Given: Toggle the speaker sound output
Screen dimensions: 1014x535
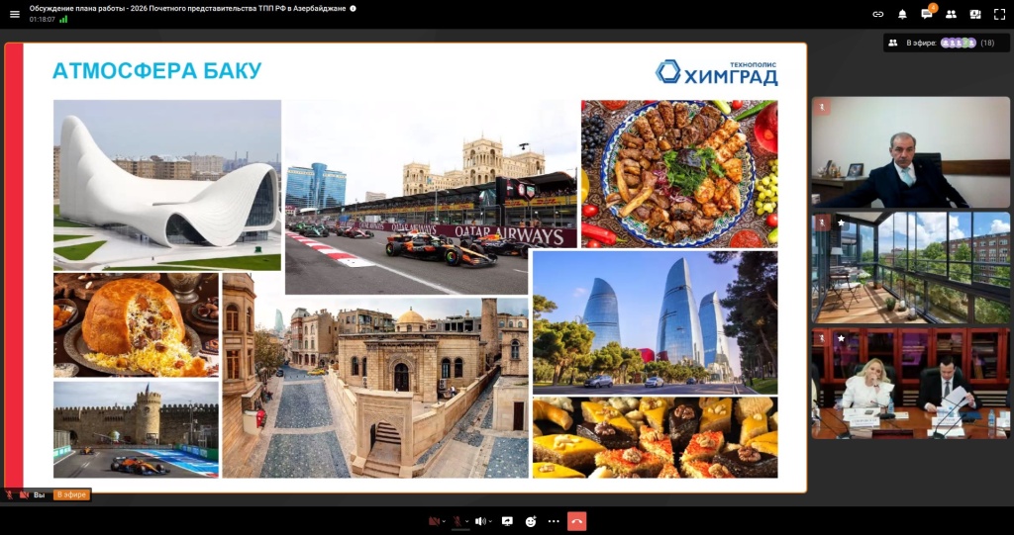Looking at the screenshot, I should click(x=480, y=521).
